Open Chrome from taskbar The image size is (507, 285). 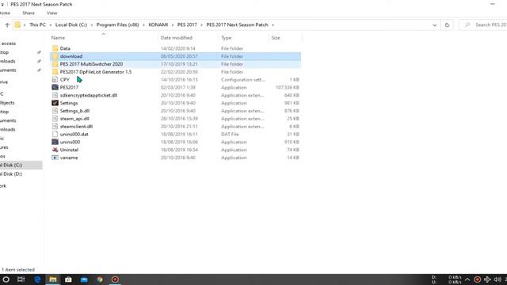point(100,279)
